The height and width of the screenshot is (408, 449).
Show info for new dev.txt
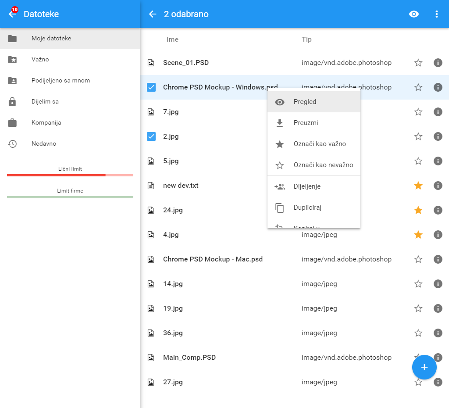(x=438, y=186)
